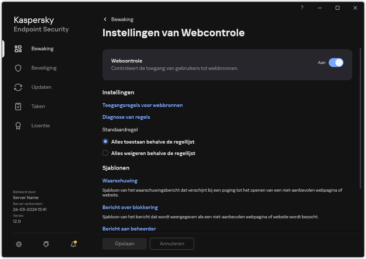Open the Bewaking monitoring section

point(43,48)
